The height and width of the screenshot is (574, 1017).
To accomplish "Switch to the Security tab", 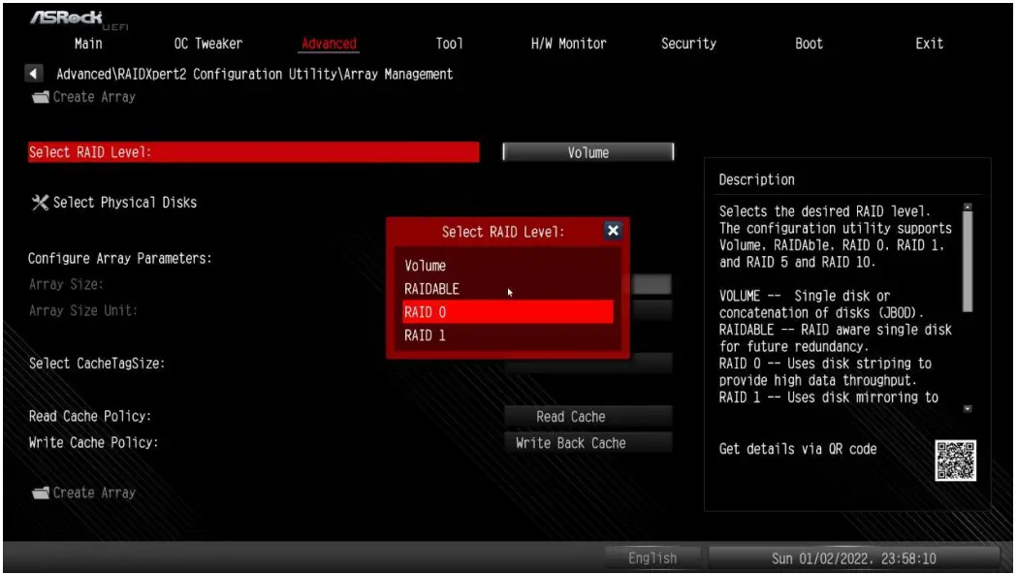I will click(x=688, y=43).
